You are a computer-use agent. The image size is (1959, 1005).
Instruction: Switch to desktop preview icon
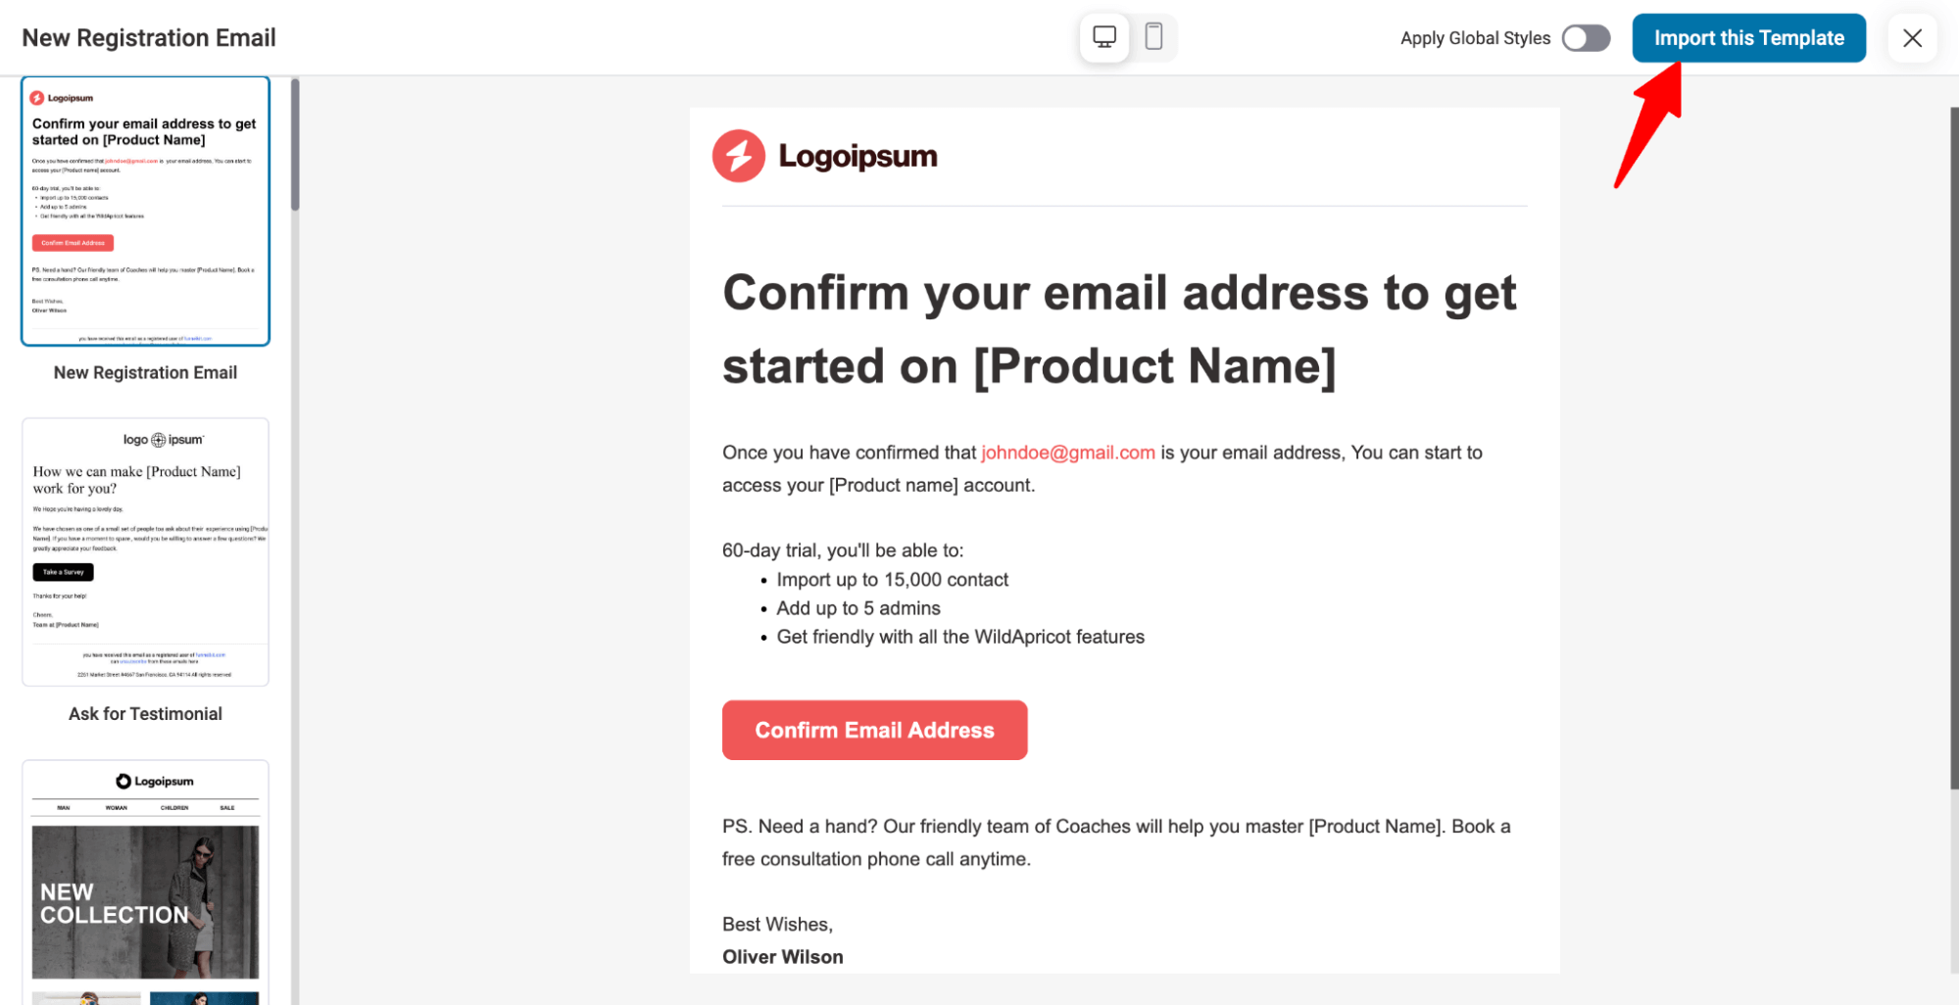click(1104, 37)
